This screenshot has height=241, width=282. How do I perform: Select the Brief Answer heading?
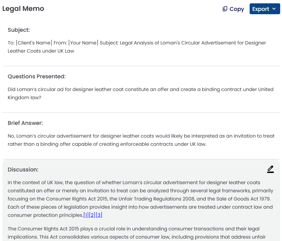click(x=25, y=123)
